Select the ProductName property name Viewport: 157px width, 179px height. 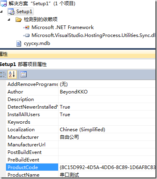(x=32, y=174)
